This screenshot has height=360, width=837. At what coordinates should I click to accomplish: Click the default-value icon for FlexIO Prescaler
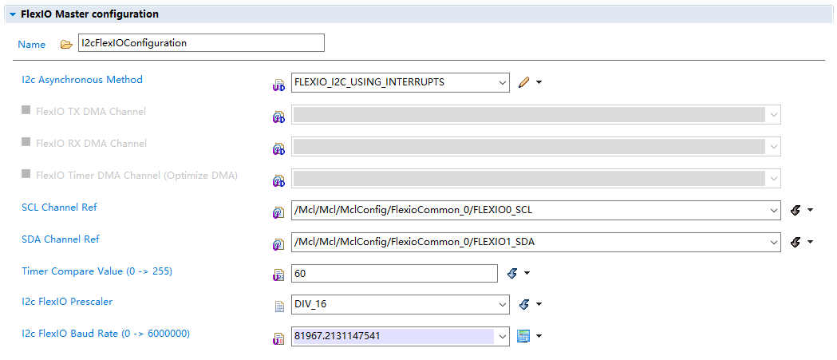click(523, 304)
